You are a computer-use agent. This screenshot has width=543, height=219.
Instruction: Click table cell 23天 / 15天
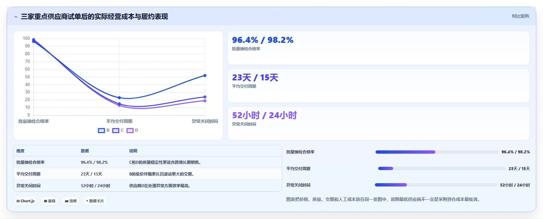coord(91,174)
